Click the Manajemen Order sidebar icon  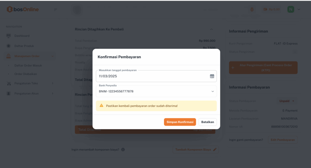pyautogui.click(x=9, y=56)
